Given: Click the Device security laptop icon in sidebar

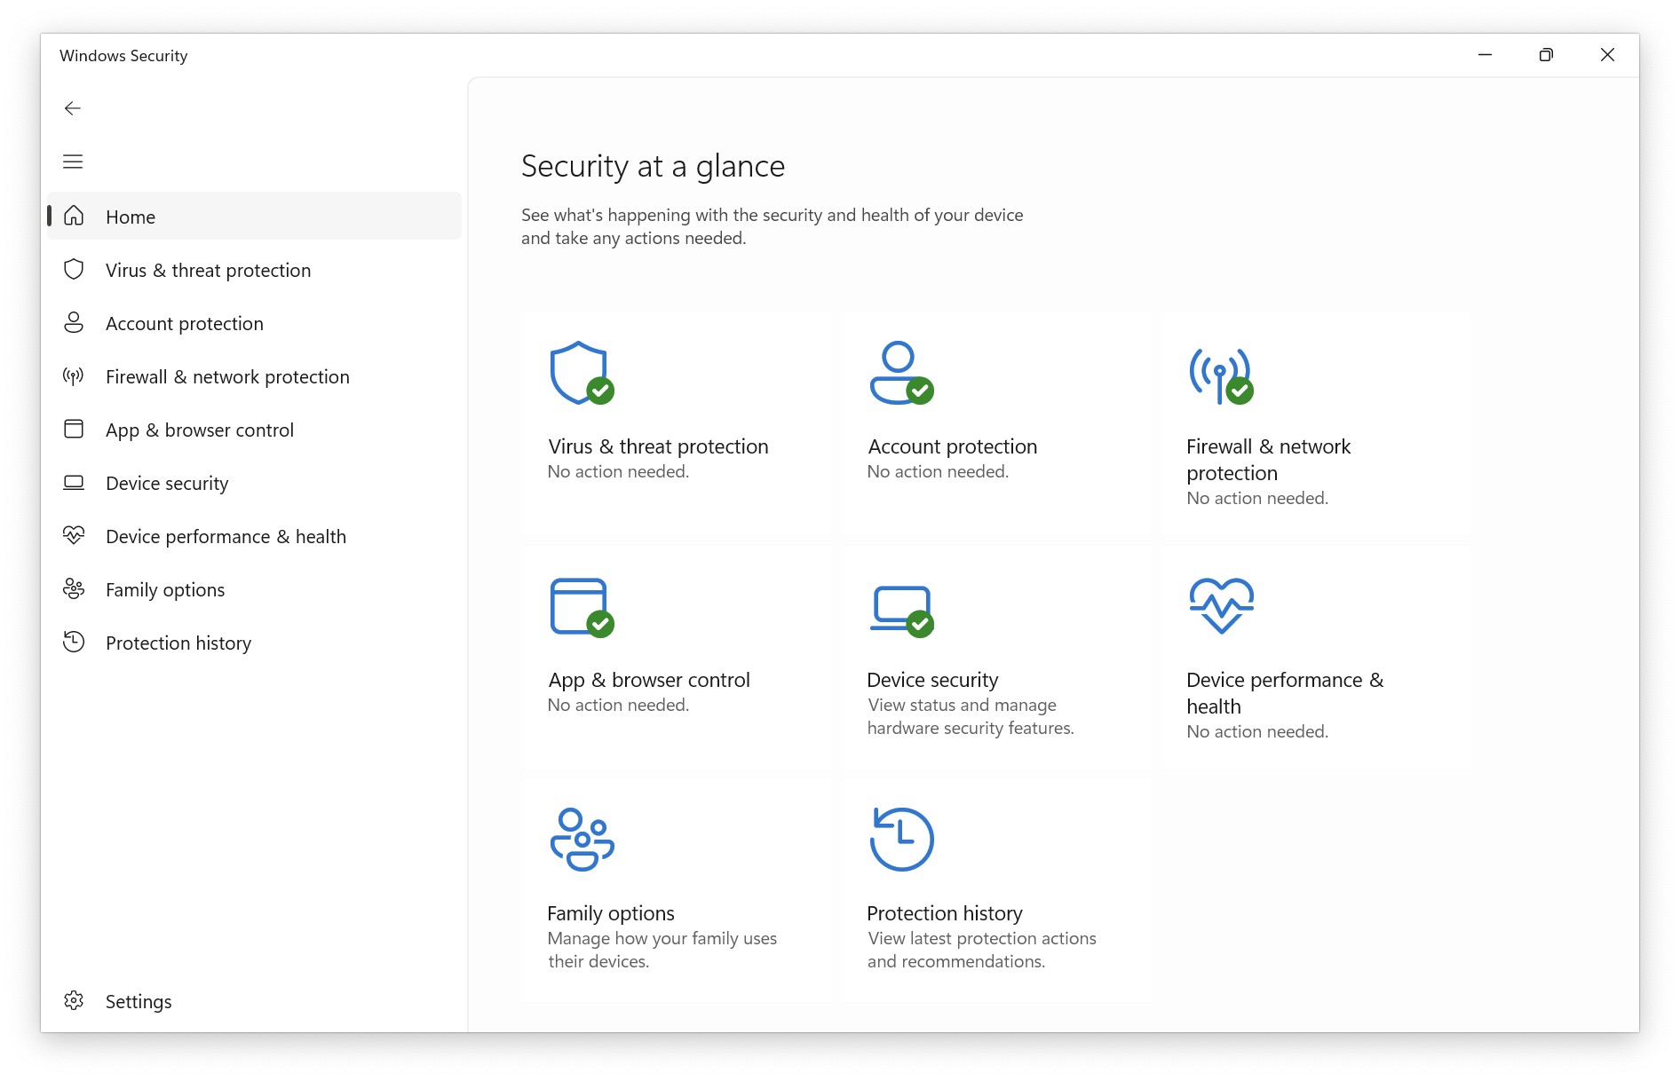Looking at the screenshot, I should pyautogui.click(x=74, y=482).
